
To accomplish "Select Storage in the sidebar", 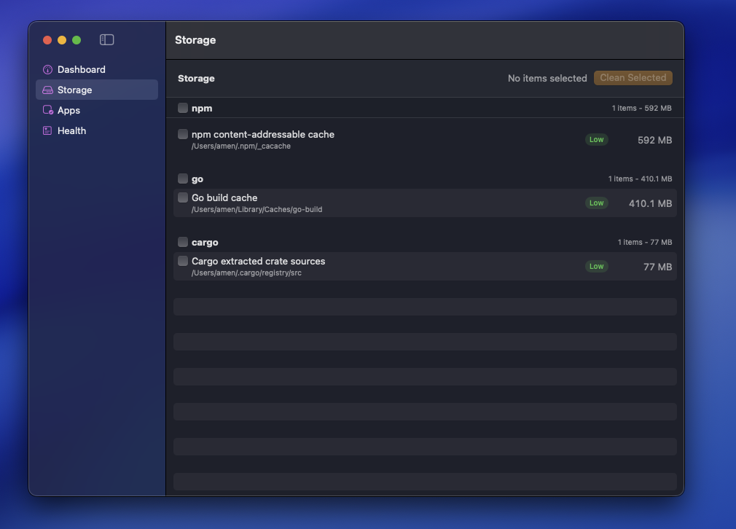I will pyautogui.click(x=75, y=90).
